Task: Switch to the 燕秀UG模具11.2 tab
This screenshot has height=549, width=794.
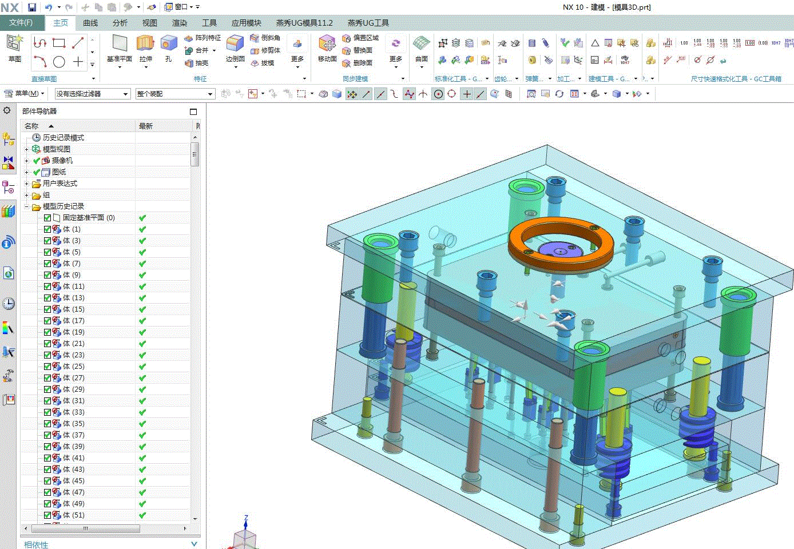Action: pos(304,23)
